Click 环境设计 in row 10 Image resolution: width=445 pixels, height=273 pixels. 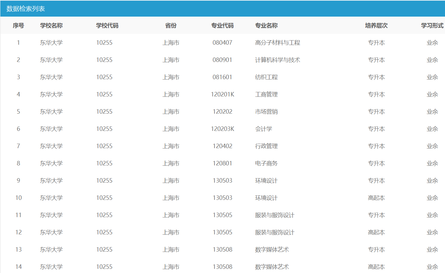(266, 198)
